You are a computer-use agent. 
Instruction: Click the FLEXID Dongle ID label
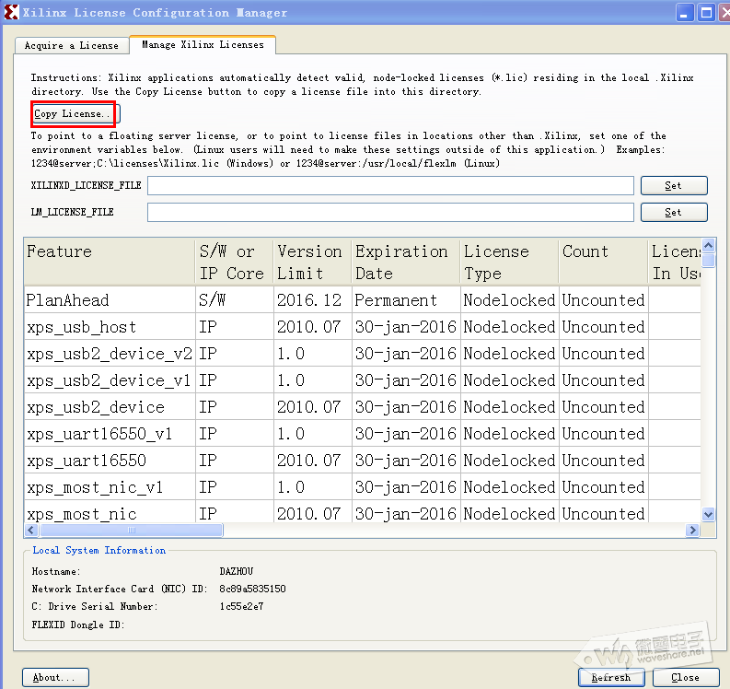coord(78,625)
